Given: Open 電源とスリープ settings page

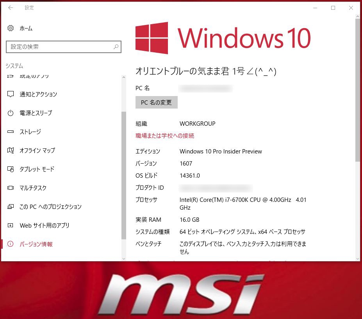Looking at the screenshot, I should coord(36,113).
